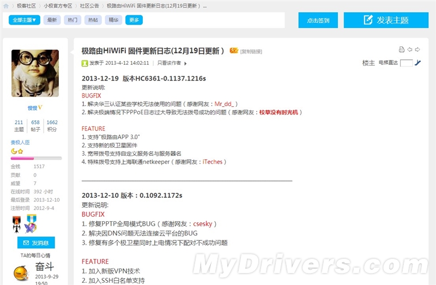This screenshot has width=436, height=285.
Task: Click 只看该作者 author-only filter
Action: (169, 63)
